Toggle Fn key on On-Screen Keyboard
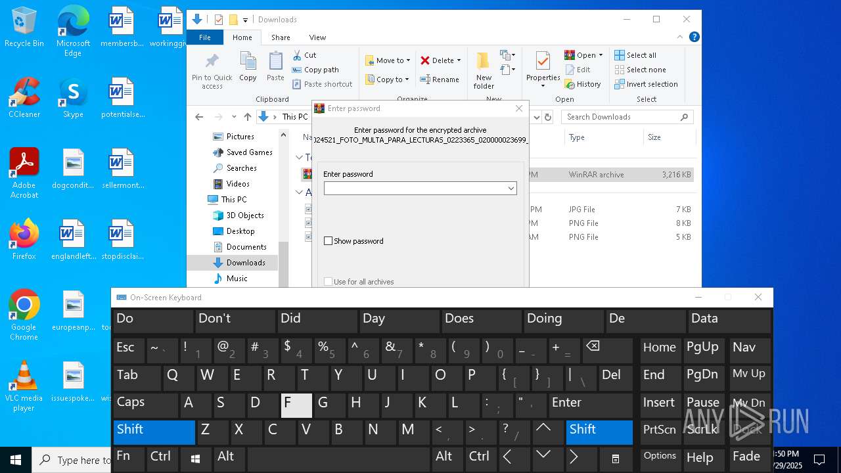841x473 pixels. click(128, 459)
